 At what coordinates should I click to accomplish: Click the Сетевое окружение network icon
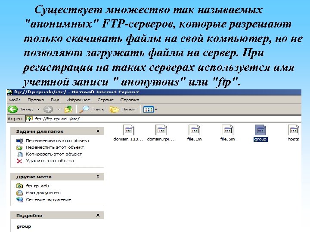(19, 200)
